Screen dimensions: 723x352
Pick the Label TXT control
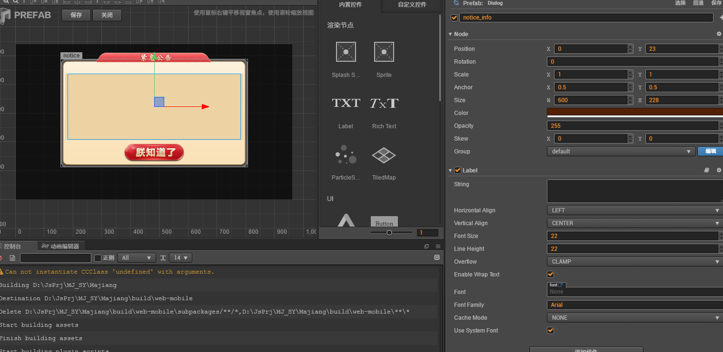[346, 103]
